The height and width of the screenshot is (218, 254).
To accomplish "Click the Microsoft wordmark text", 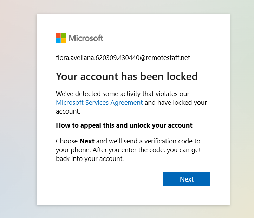I will [x=86, y=38].
